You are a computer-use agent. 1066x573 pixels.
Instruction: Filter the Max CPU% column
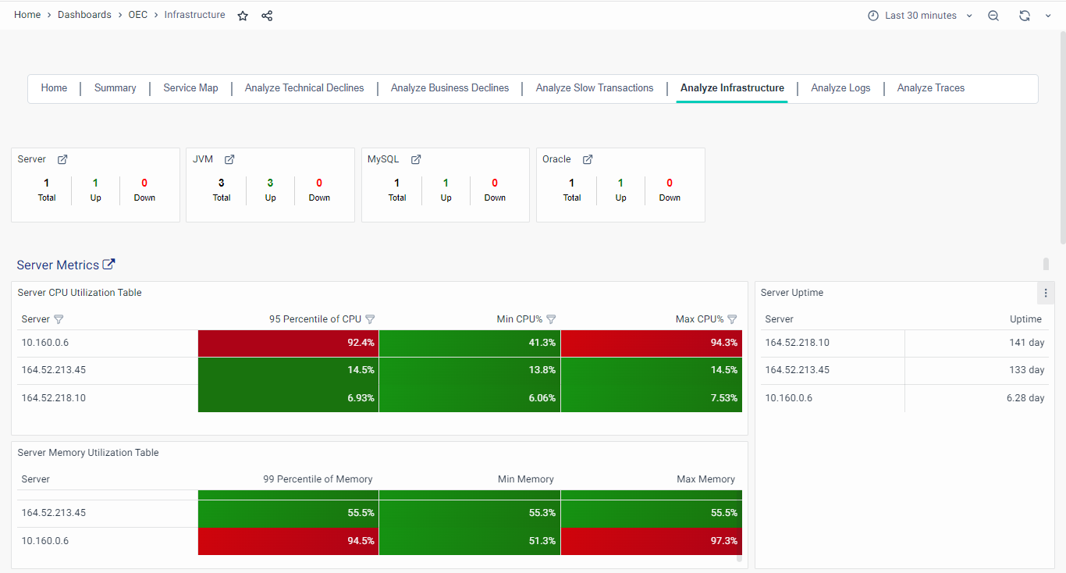(x=732, y=319)
